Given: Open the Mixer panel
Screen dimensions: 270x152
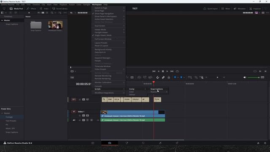Looking at the screenshot, I should point(226,8).
